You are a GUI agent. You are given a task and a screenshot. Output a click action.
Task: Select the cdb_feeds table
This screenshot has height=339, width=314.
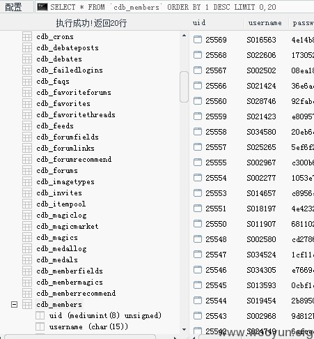(x=55, y=126)
